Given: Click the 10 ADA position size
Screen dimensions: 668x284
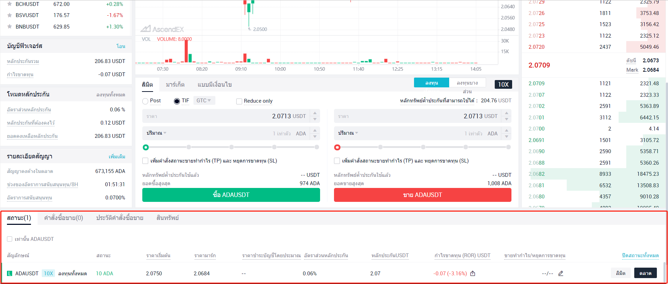Looking at the screenshot, I should (x=104, y=274).
